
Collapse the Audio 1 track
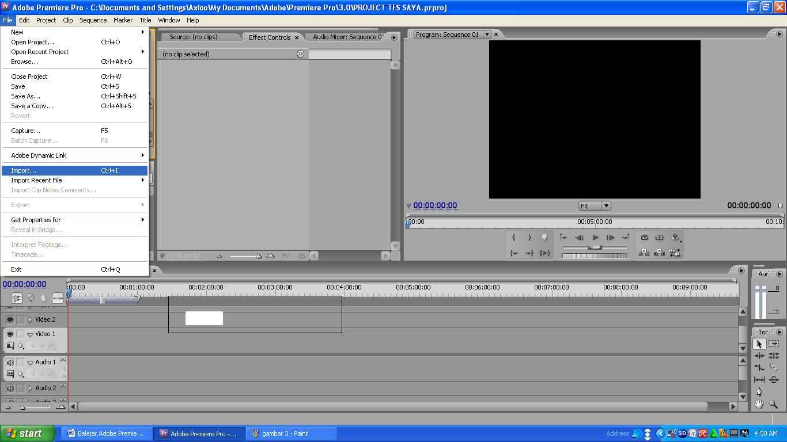[30, 363]
